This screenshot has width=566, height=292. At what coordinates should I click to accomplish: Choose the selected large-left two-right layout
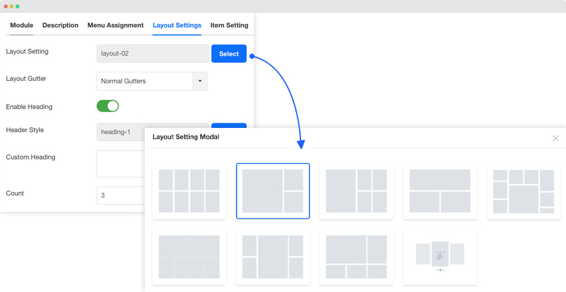273,191
